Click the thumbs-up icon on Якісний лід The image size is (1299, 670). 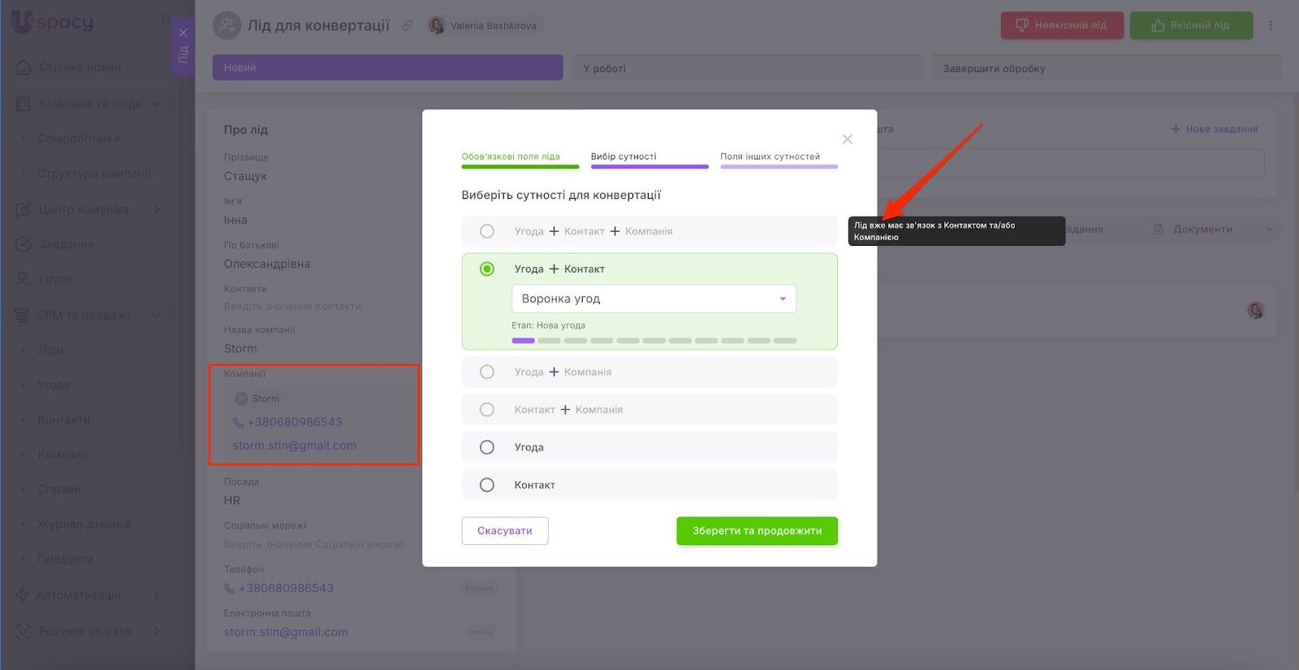1158,26
